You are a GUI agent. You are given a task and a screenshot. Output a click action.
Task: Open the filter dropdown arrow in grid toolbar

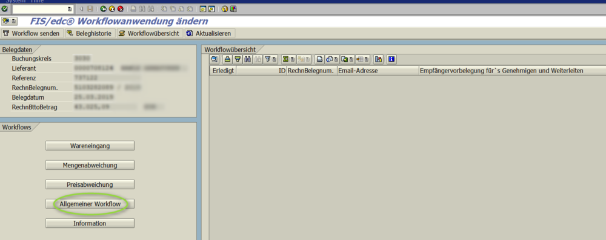click(274, 59)
